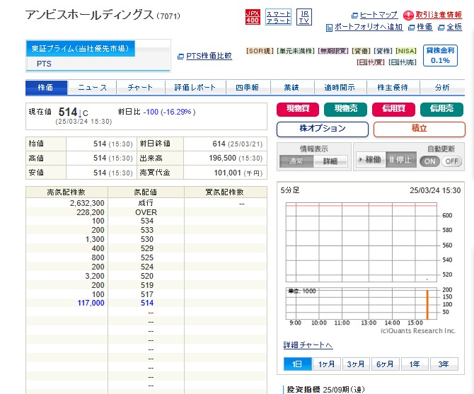Image resolution: width=474 pixels, height=394 pixels.
Task: Pause updates with 停止 button
Action: click(401, 160)
